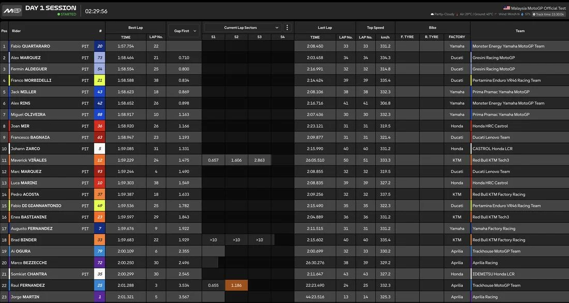569x303 pixels.
Task: Select rider Maverick VIÑALES
Action: coord(28,160)
